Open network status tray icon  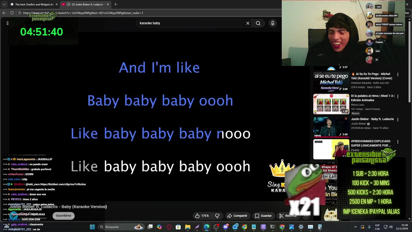[386, 227]
